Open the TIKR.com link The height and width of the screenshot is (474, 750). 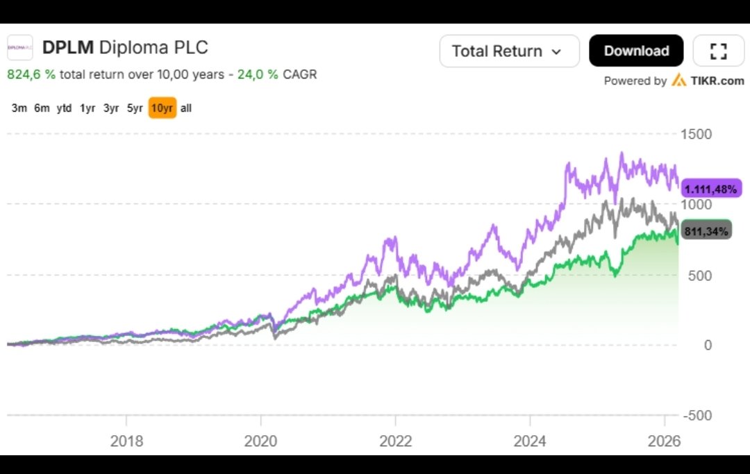[x=717, y=81]
